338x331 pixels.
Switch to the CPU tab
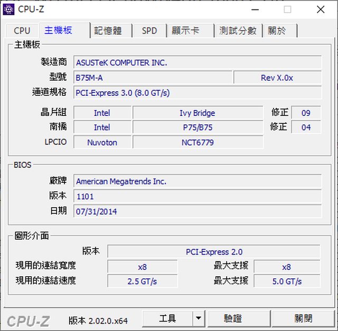pos(22,31)
